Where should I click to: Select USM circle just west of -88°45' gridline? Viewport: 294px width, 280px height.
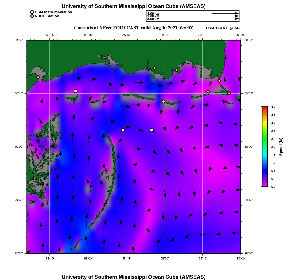(x=123, y=130)
